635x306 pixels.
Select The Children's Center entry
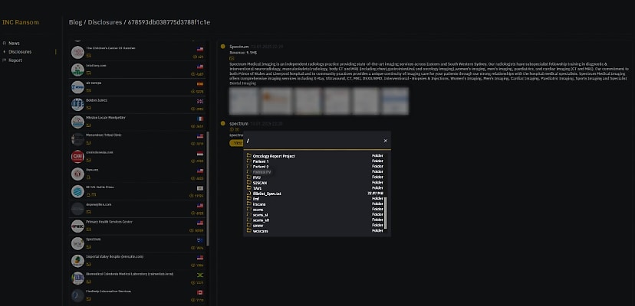(137, 52)
